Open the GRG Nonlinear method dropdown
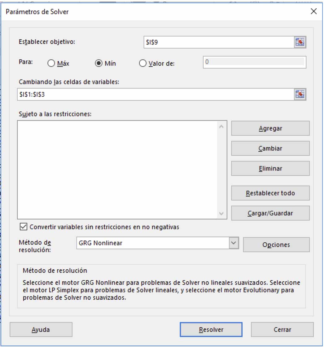324x347 pixels. pyautogui.click(x=153, y=243)
